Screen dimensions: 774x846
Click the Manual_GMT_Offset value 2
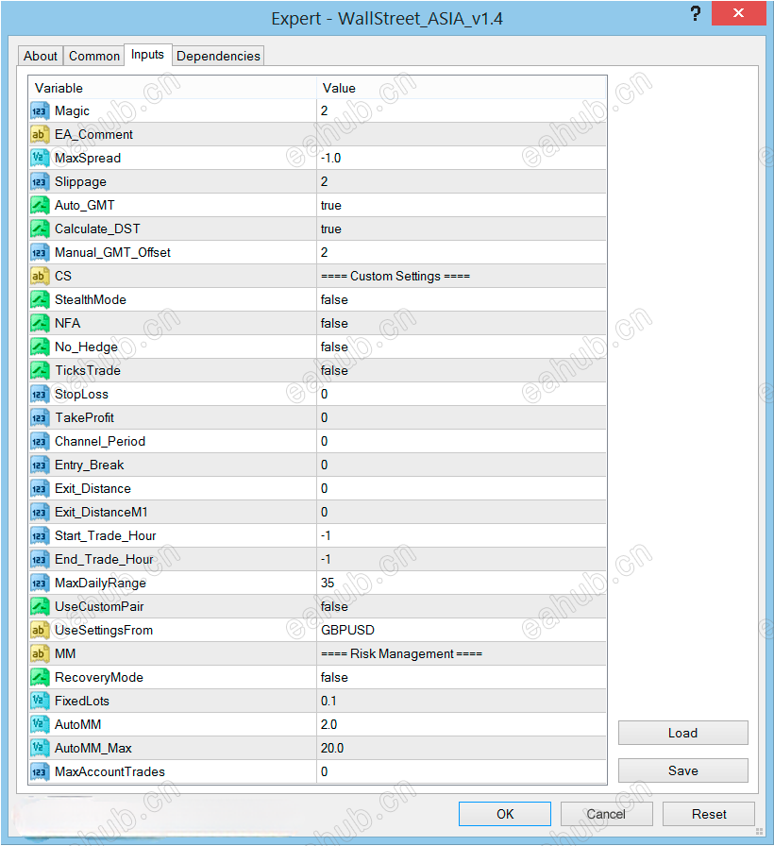pyautogui.click(x=324, y=252)
